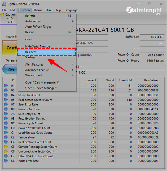Image resolution: width=167 pixels, height=171 pixels.
Task: Choose Rescan from the Function menu
Action: pos(46,32)
